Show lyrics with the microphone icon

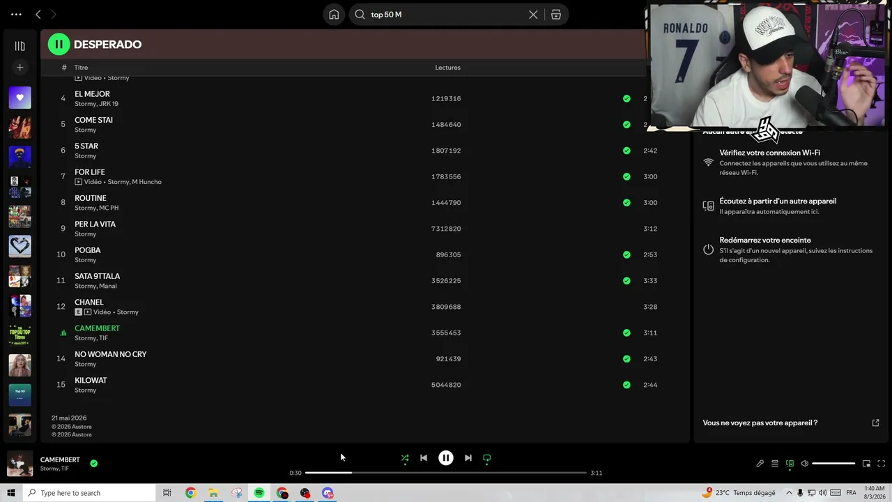pyautogui.click(x=760, y=464)
